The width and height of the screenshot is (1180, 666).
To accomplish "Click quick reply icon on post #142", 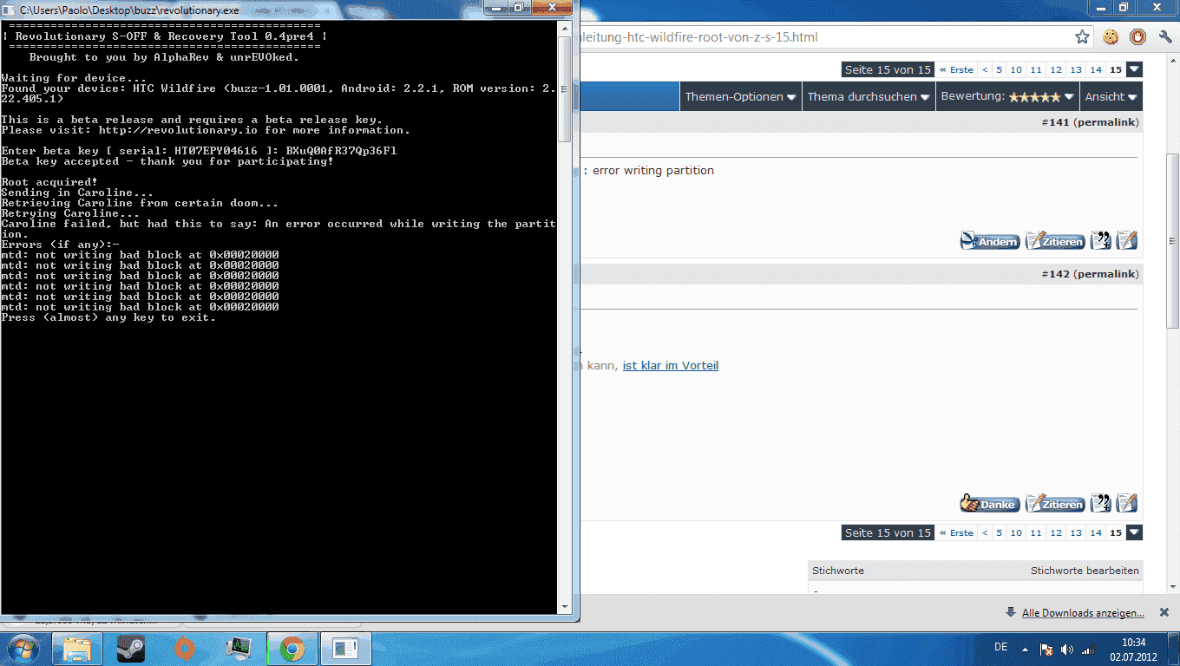I will point(1126,503).
